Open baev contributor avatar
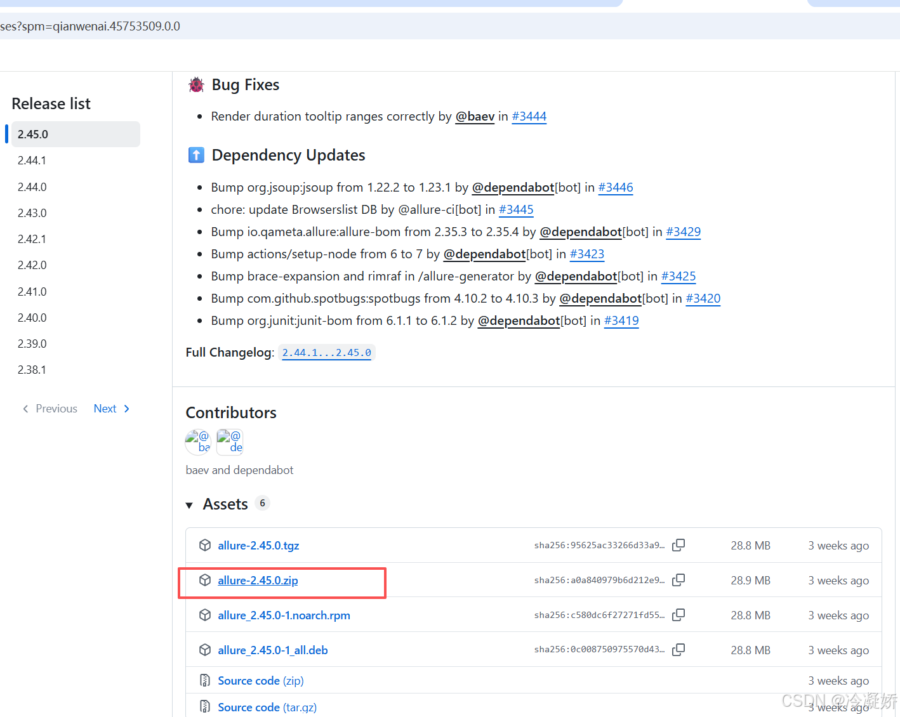This screenshot has width=900, height=717. coord(198,442)
